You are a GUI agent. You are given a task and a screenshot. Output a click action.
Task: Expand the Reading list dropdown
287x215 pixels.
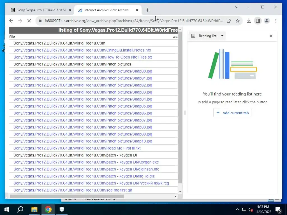point(222,36)
